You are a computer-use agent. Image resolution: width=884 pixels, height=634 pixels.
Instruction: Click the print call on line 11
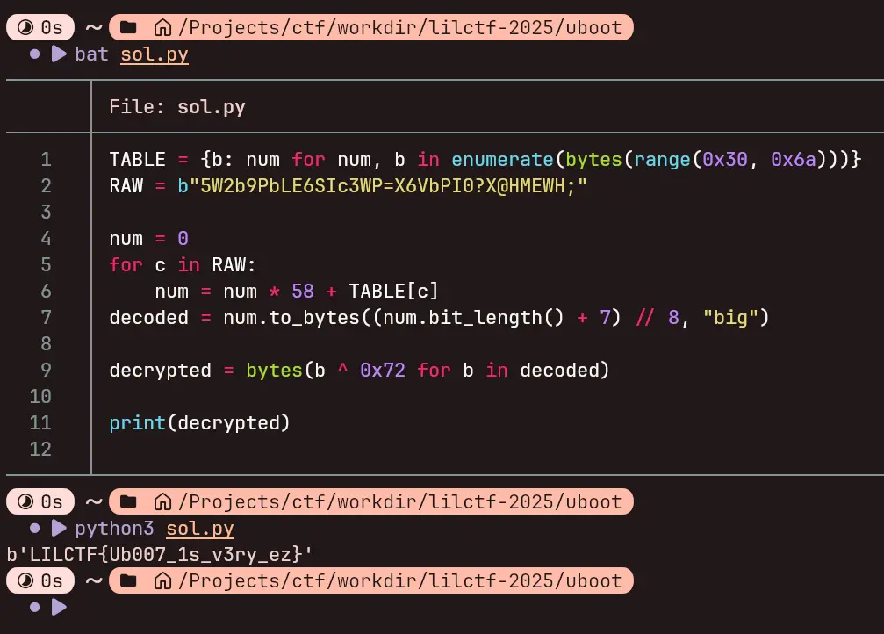138,423
